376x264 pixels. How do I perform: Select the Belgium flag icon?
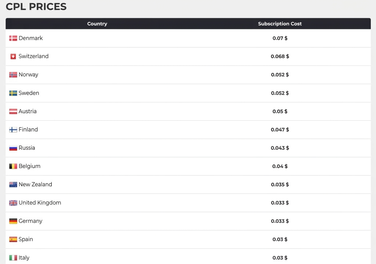13,166
